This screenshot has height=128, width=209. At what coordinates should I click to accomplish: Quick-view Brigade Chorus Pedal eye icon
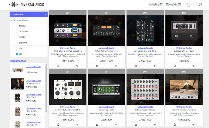point(194,66)
